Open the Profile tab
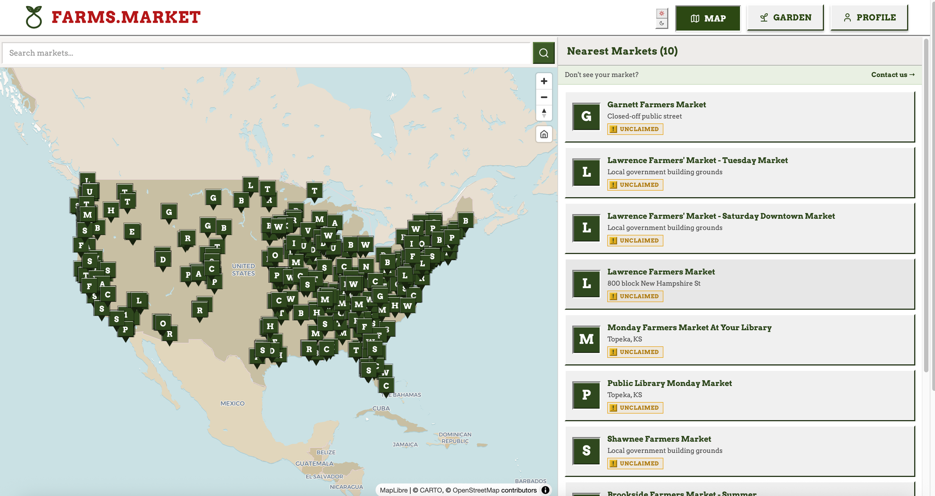The width and height of the screenshot is (935, 496). [x=869, y=18]
